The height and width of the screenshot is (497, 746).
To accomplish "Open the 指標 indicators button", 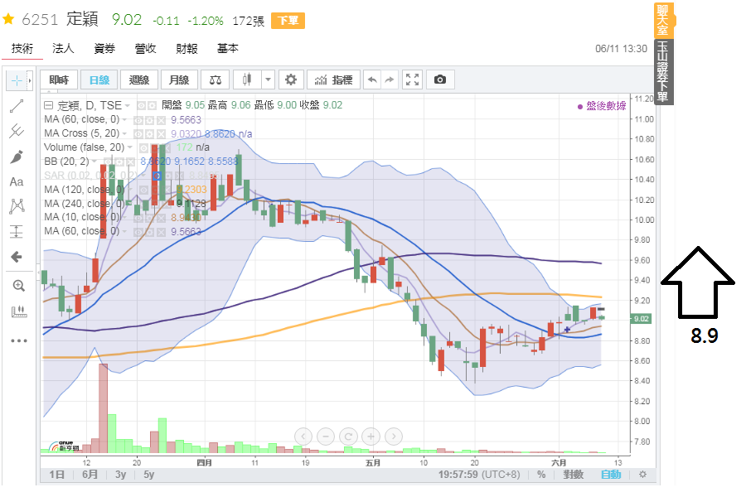I will pos(333,80).
